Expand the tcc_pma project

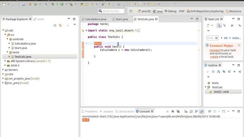(x=3, y=83)
